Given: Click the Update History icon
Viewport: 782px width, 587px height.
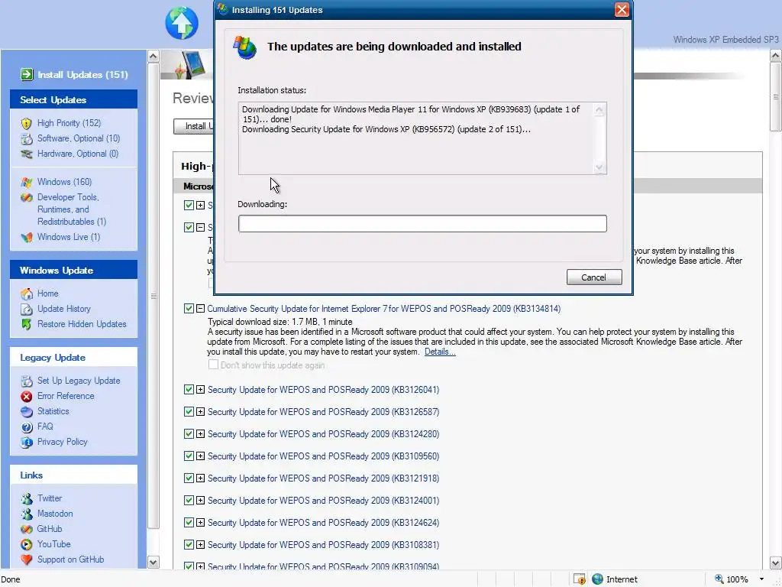Looking at the screenshot, I should (27, 309).
